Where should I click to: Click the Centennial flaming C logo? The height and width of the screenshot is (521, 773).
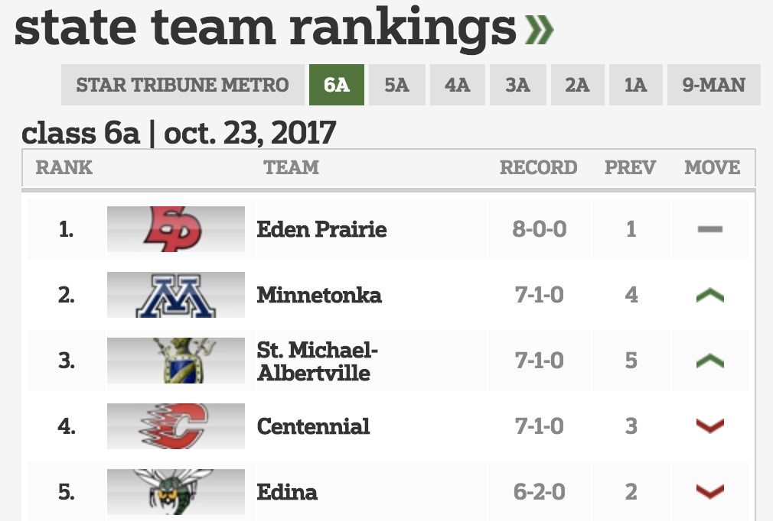pos(175,426)
